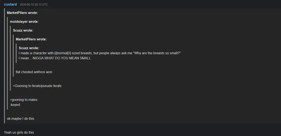Click the line starting I made a character

100,53
